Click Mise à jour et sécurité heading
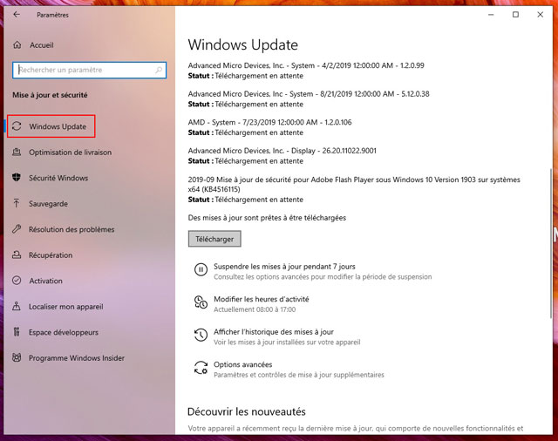The height and width of the screenshot is (441, 558). pos(50,95)
